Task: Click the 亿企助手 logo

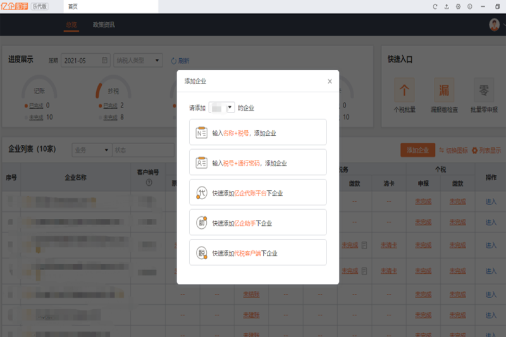Action: pos(14,6)
